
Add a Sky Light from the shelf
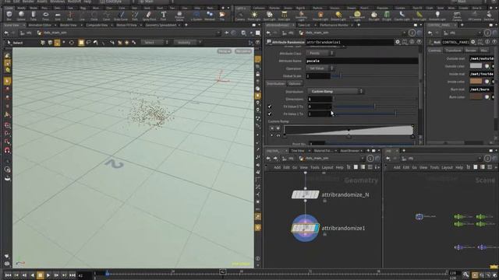374,16
